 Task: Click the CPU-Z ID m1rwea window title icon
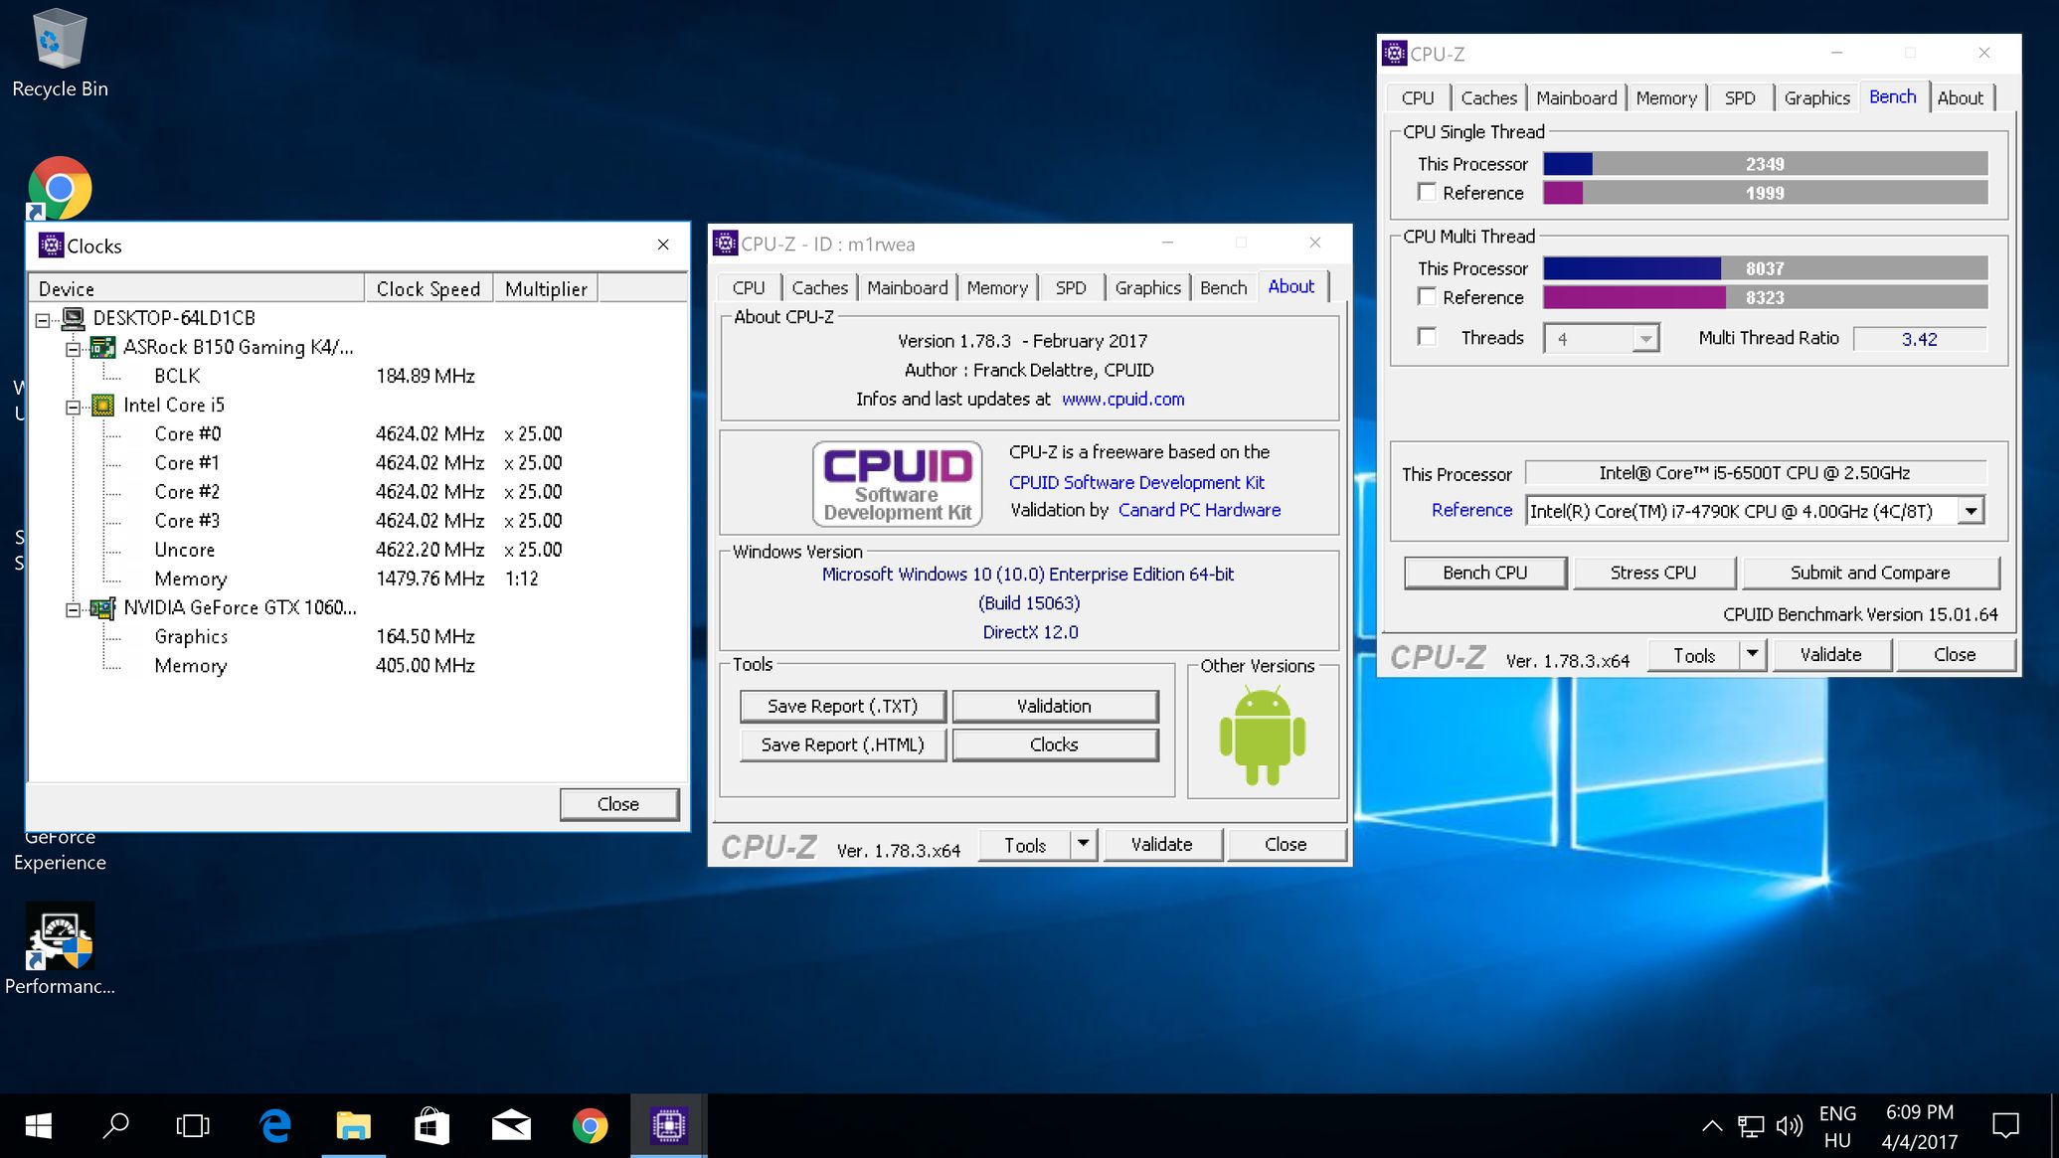point(726,244)
